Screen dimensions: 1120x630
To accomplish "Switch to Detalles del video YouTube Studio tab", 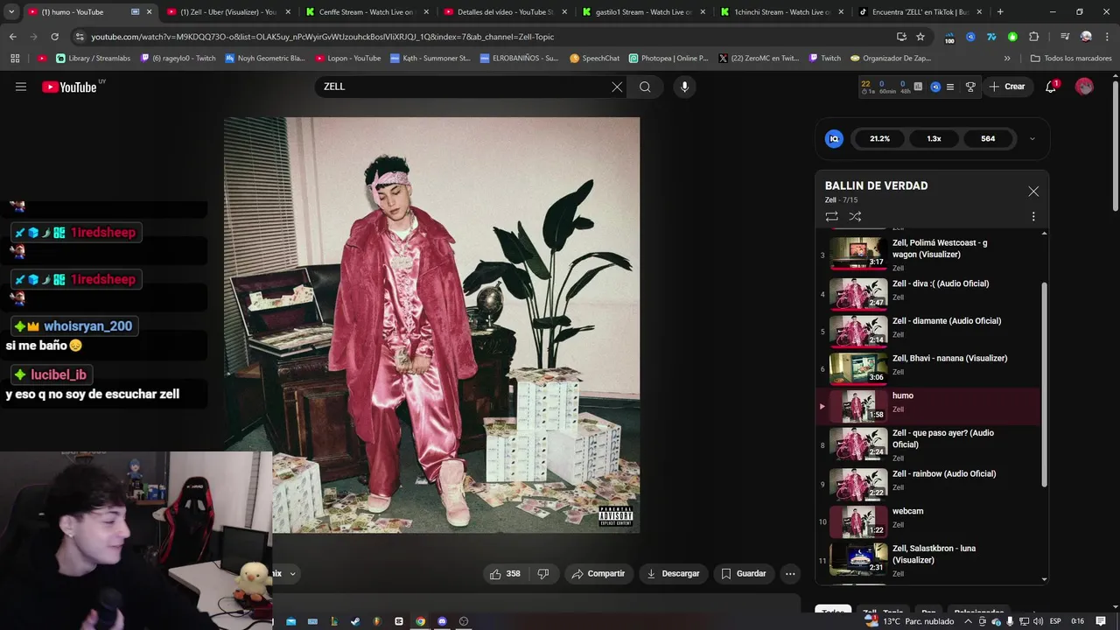I will pyautogui.click(x=506, y=12).
